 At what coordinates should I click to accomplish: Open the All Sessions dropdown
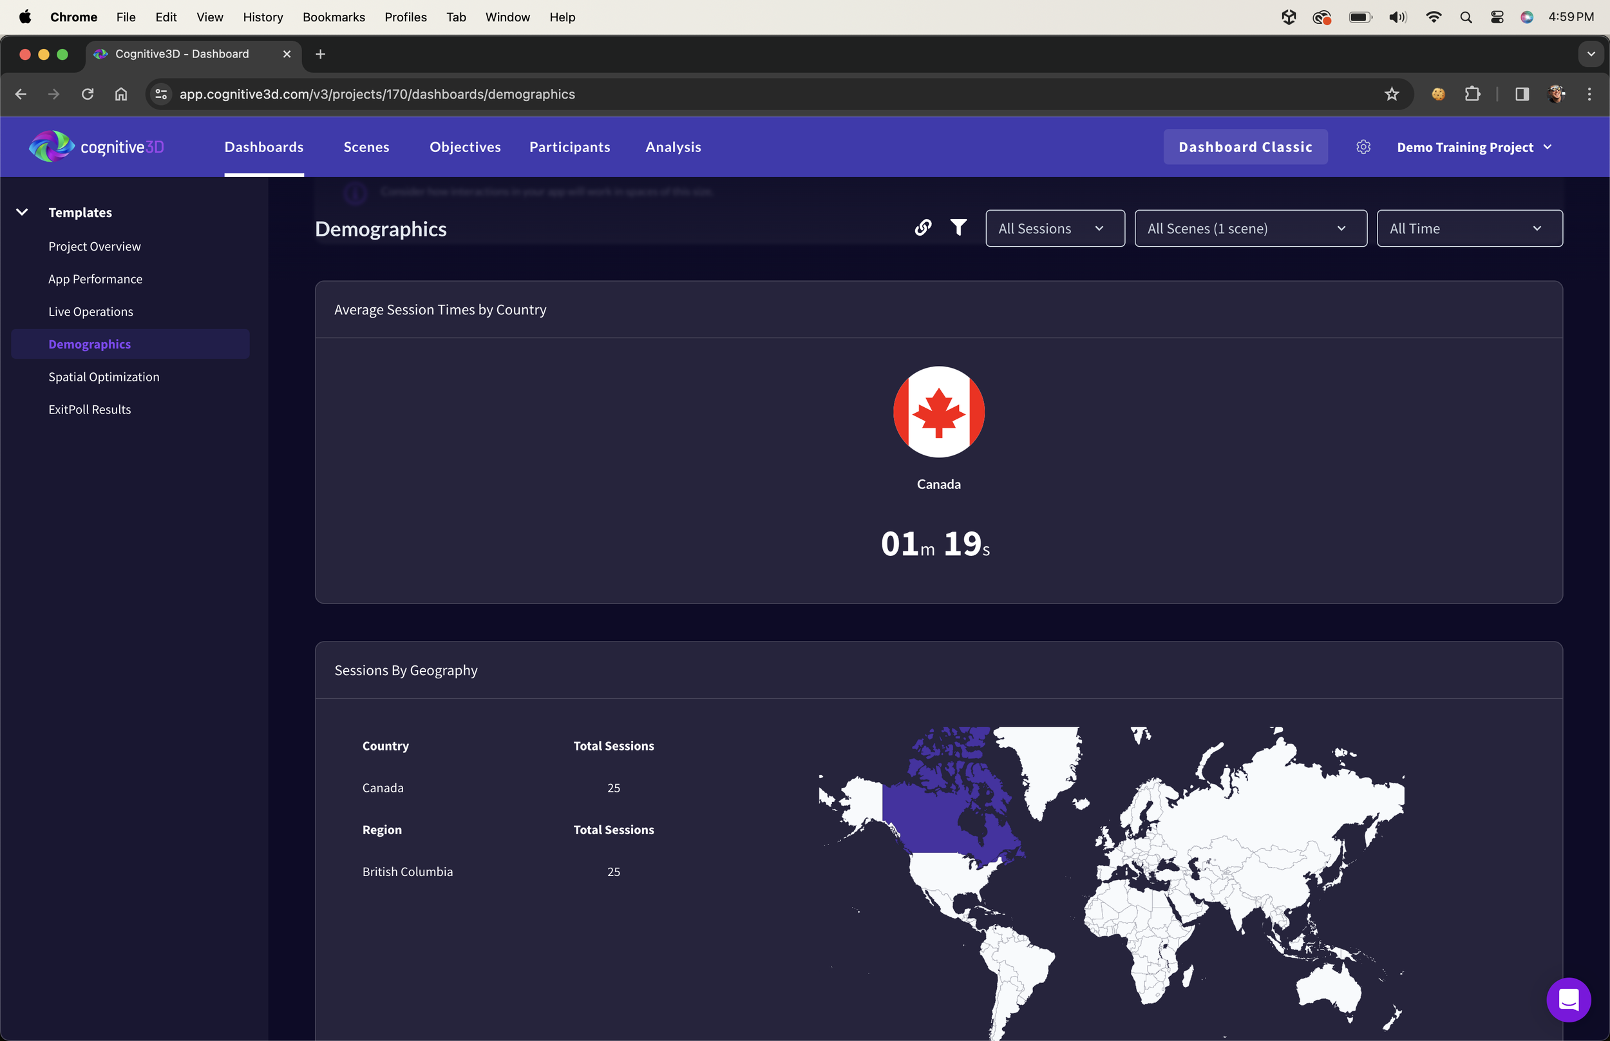[x=1054, y=229]
